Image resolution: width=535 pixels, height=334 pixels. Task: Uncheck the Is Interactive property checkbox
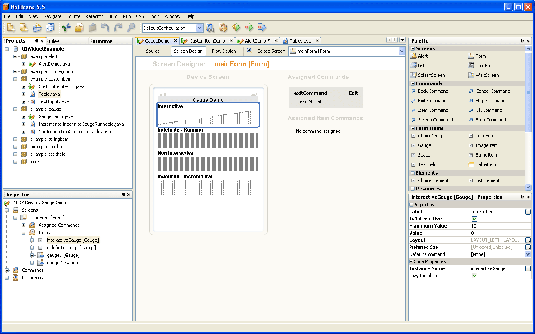(474, 218)
